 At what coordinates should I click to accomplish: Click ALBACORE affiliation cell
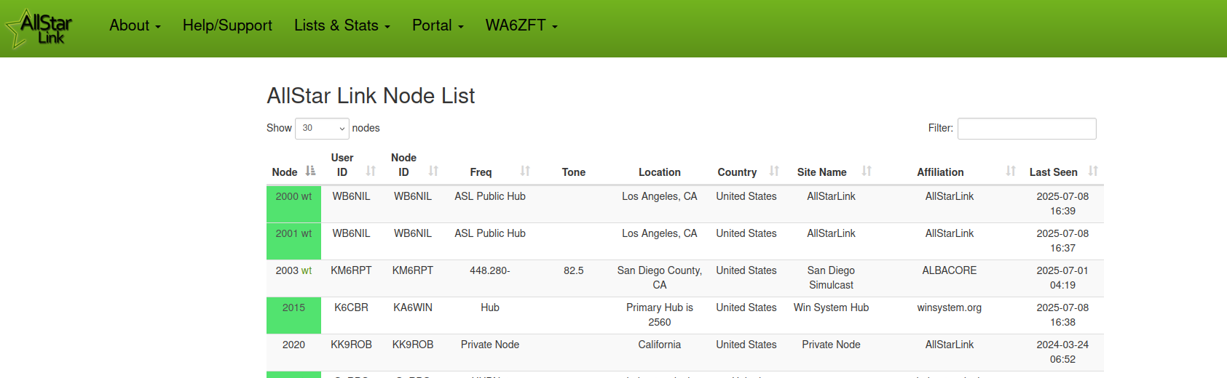950,270
